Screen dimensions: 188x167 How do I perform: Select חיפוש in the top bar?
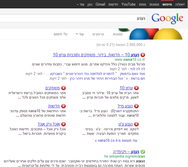167,4
